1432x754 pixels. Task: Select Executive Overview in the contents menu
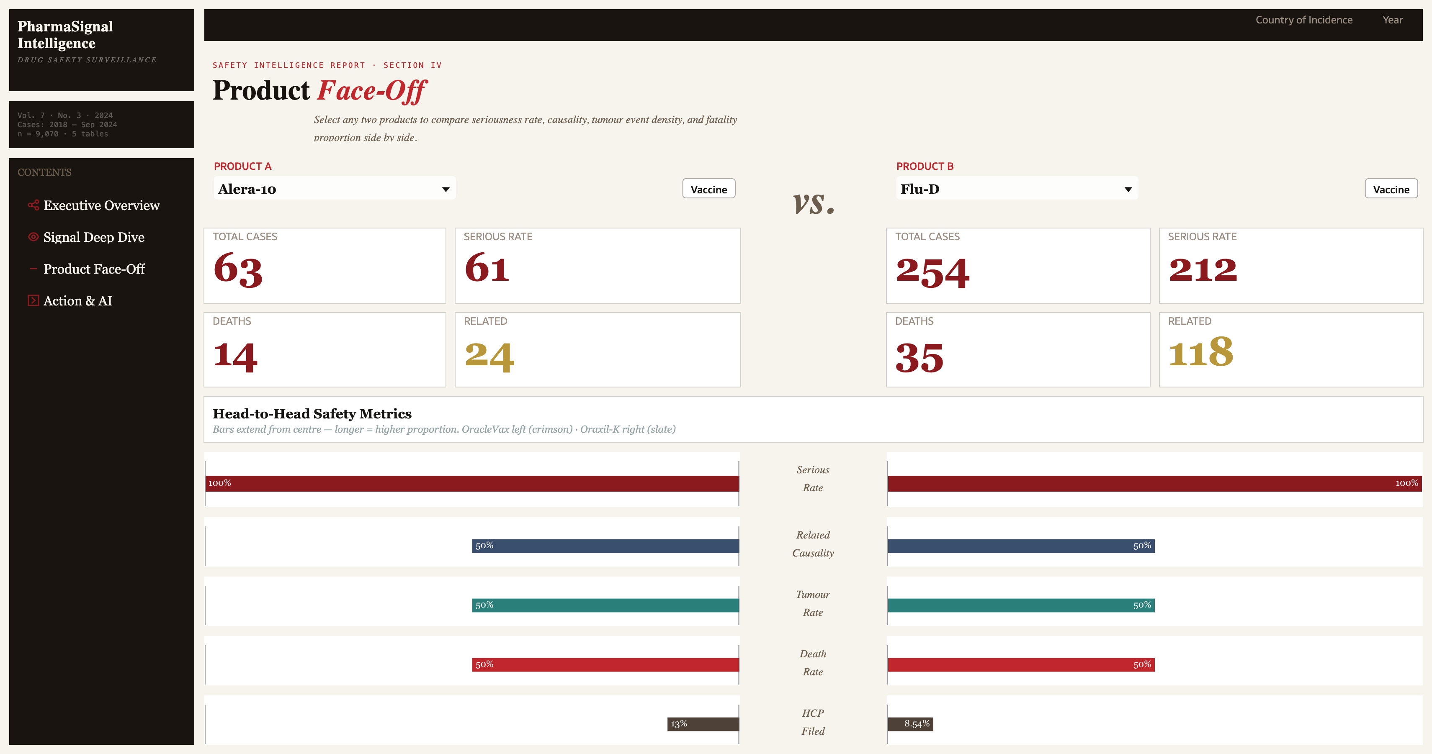coord(100,205)
